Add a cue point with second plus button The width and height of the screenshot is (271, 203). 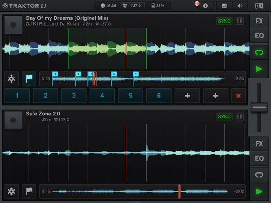tap(215, 96)
